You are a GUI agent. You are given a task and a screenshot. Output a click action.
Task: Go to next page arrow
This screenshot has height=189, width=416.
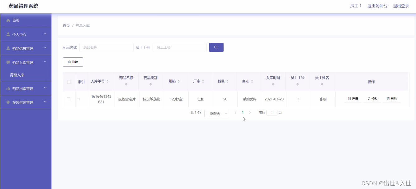(x=250, y=113)
